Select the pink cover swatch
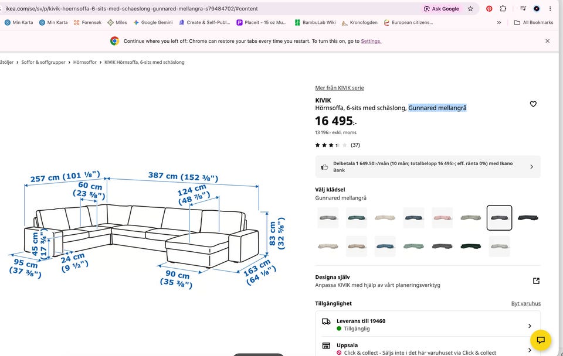Viewport: 563px width, 356px height. coord(442,218)
